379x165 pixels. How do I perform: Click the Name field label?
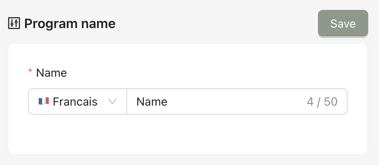[52, 73]
